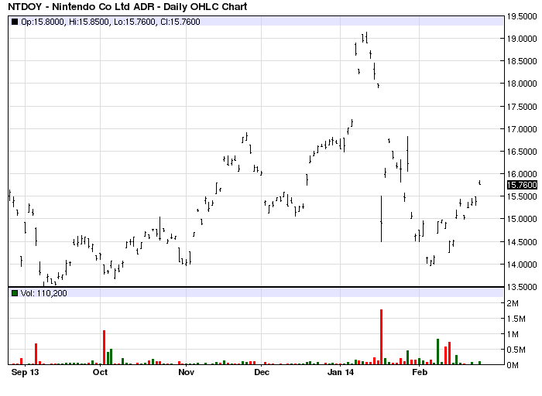Click the tall green volume bar in early February
The image size is (542, 396).
click(438, 352)
